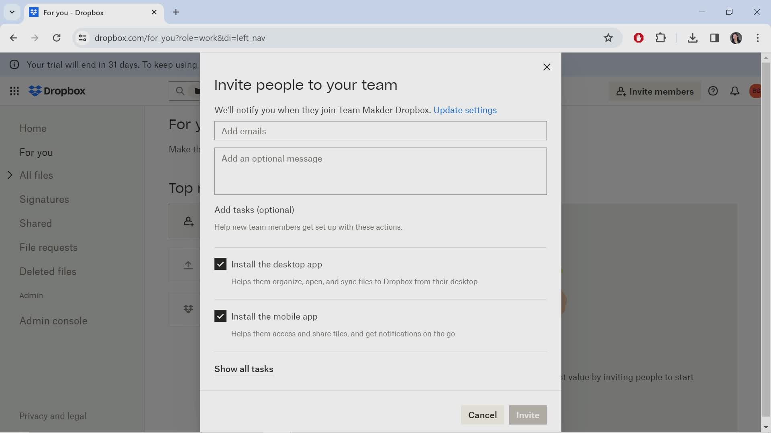Screen dimensions: 771x433
Task: Click the Notifications bell icon
Action: pyautogui.click(x=735, y=91)
